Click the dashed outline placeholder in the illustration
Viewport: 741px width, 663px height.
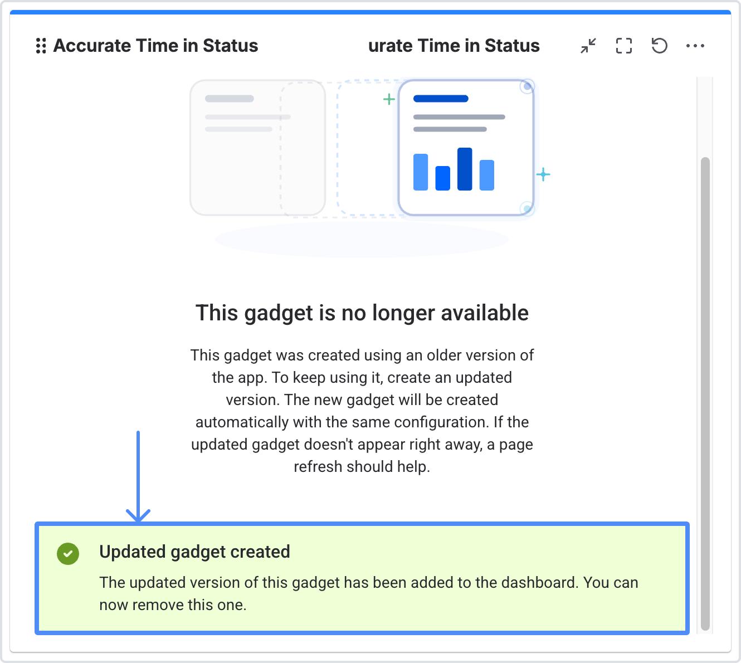click(x=365, y=148)
